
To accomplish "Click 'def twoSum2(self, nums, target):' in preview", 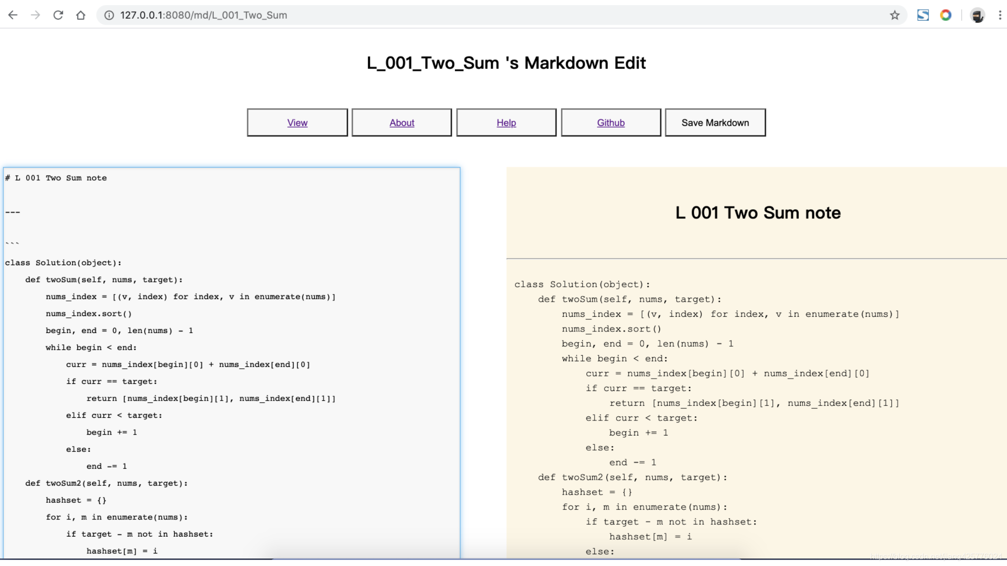I will tap(633, 478).
